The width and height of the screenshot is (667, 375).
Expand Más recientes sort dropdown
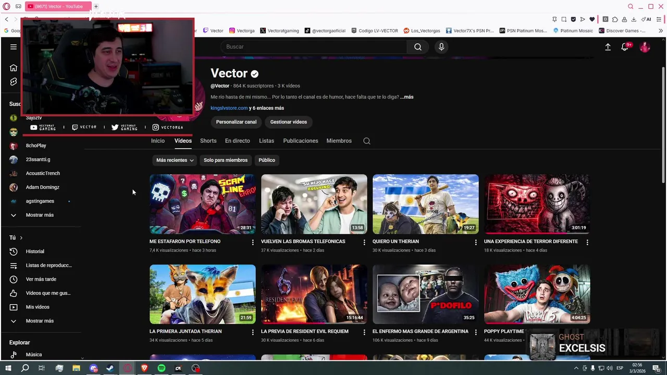(175, 160)
